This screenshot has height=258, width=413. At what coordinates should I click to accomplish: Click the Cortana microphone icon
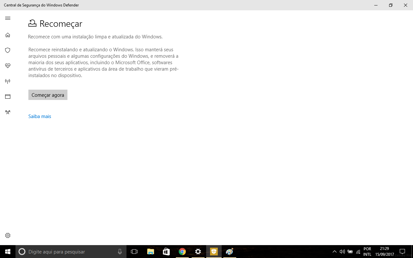pos(120,252)
